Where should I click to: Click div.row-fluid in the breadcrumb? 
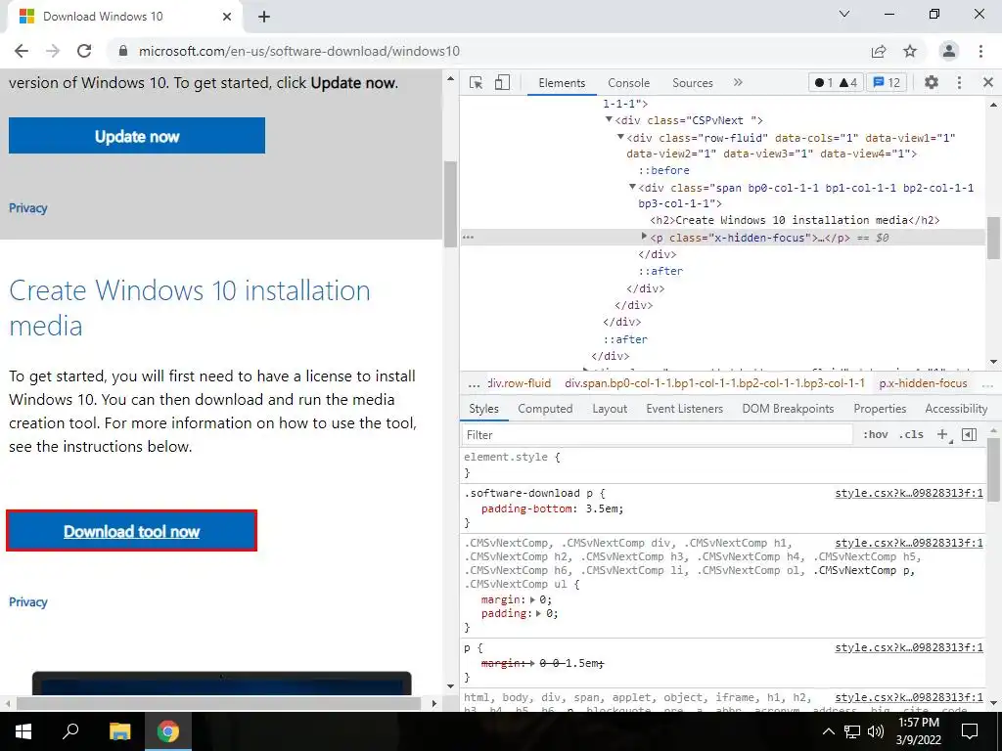(x=519, y=383)
